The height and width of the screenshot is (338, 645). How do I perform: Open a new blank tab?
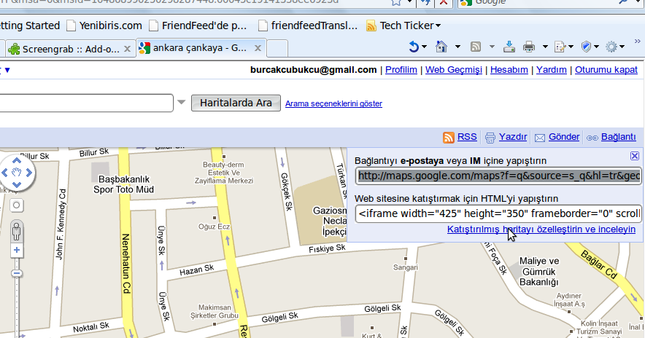[278, 49]
